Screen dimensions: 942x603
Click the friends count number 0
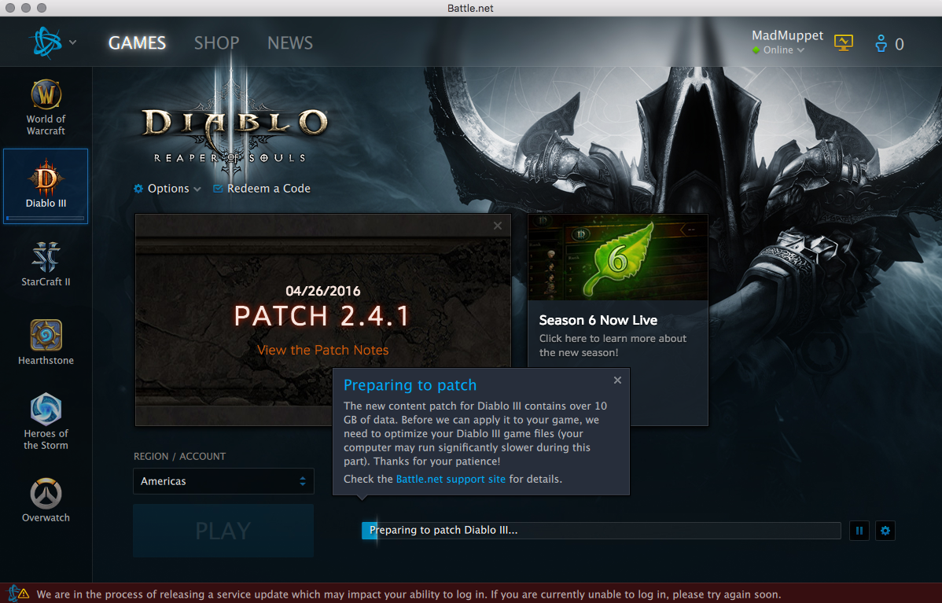[900, 44]
